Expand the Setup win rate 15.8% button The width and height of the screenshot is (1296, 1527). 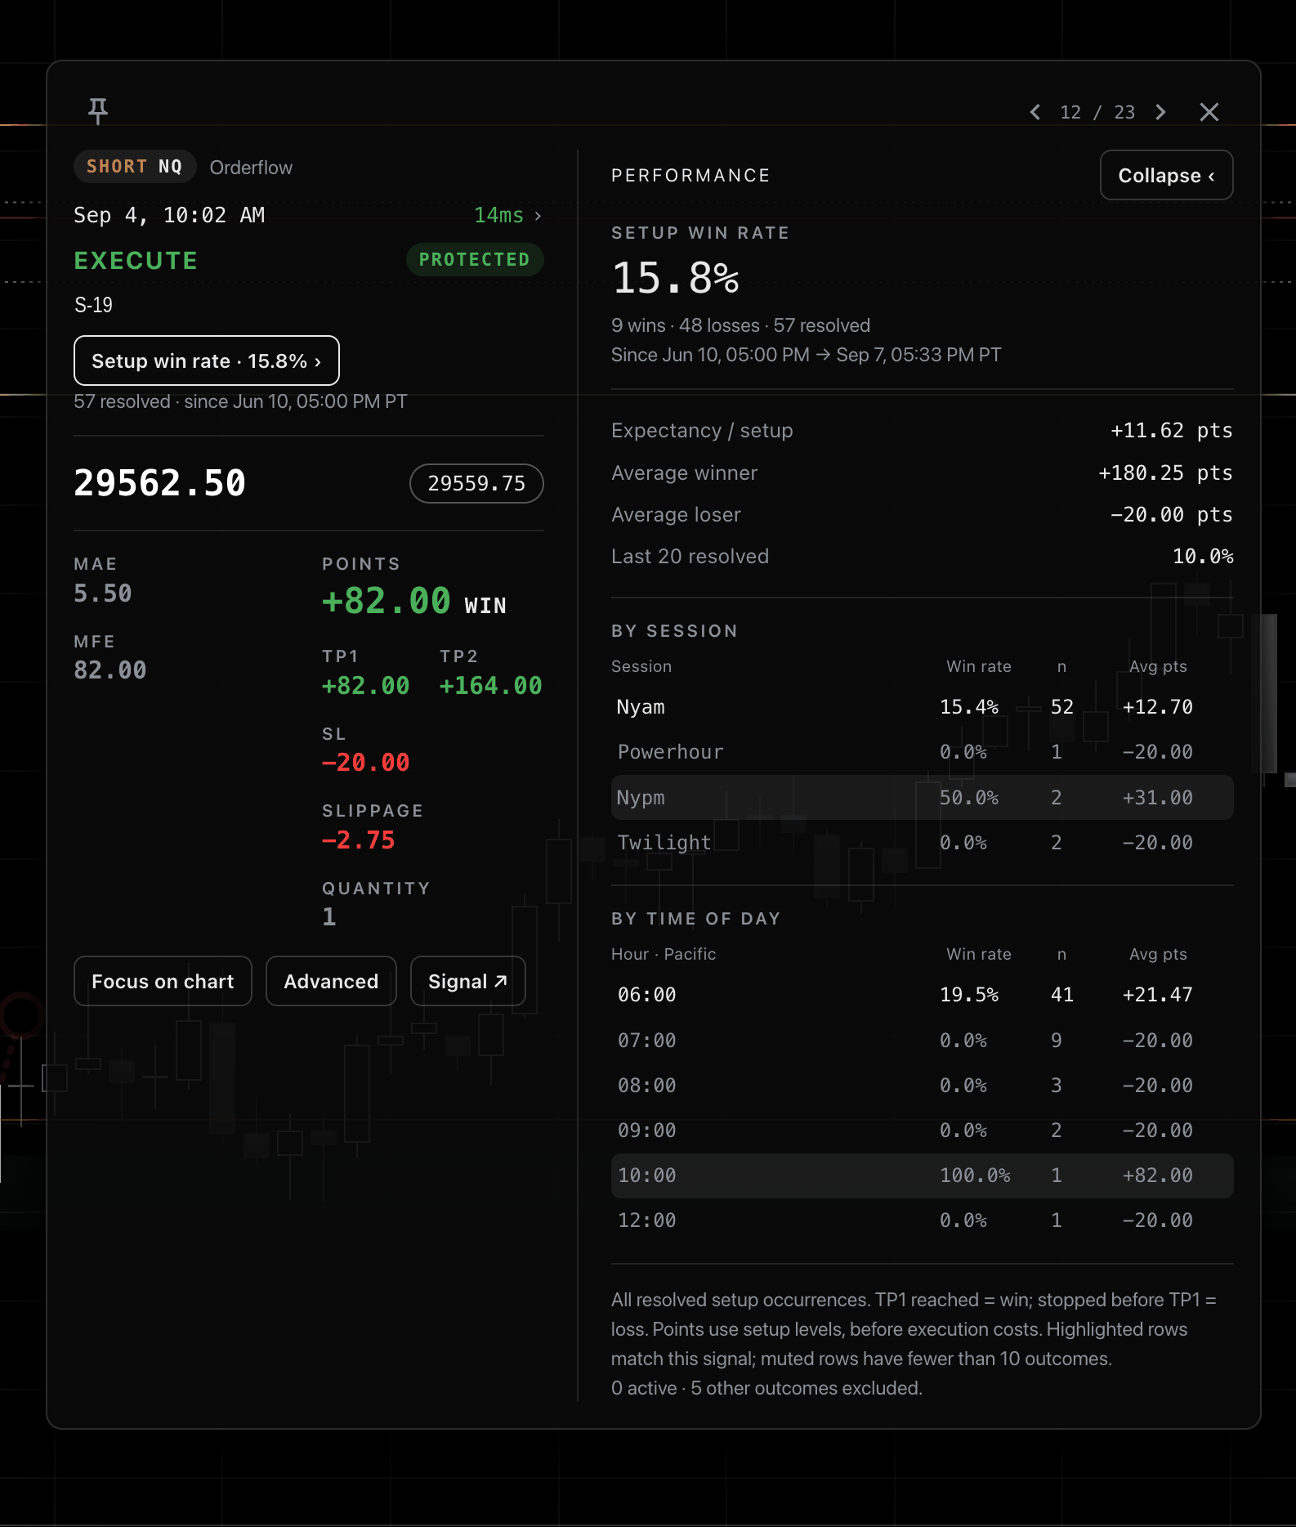pyautogui.click(x=207, y=360)
